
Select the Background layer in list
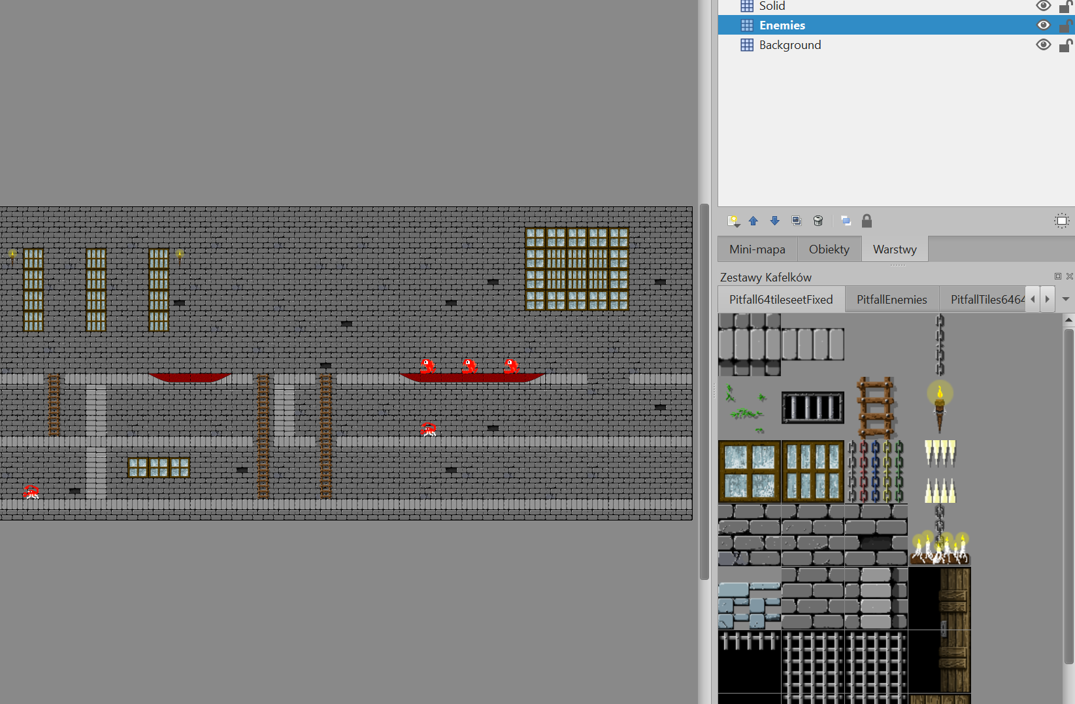[x=790, y=45]
